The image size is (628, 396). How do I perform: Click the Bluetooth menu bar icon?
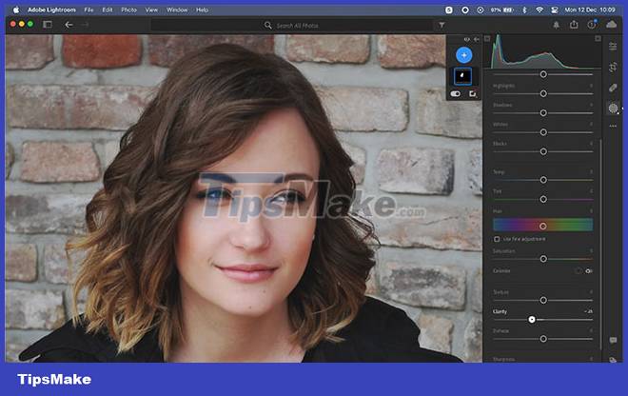524,10
